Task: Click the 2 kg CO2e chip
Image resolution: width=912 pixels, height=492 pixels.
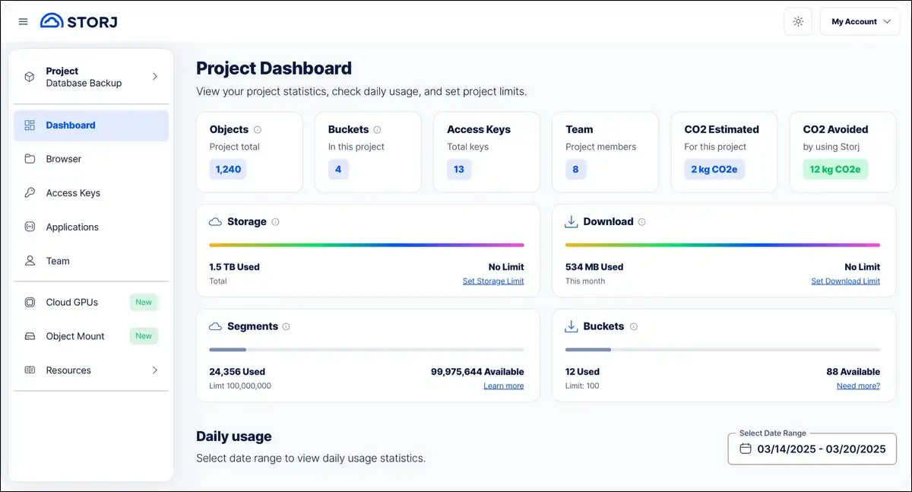Action: [714, 170]
